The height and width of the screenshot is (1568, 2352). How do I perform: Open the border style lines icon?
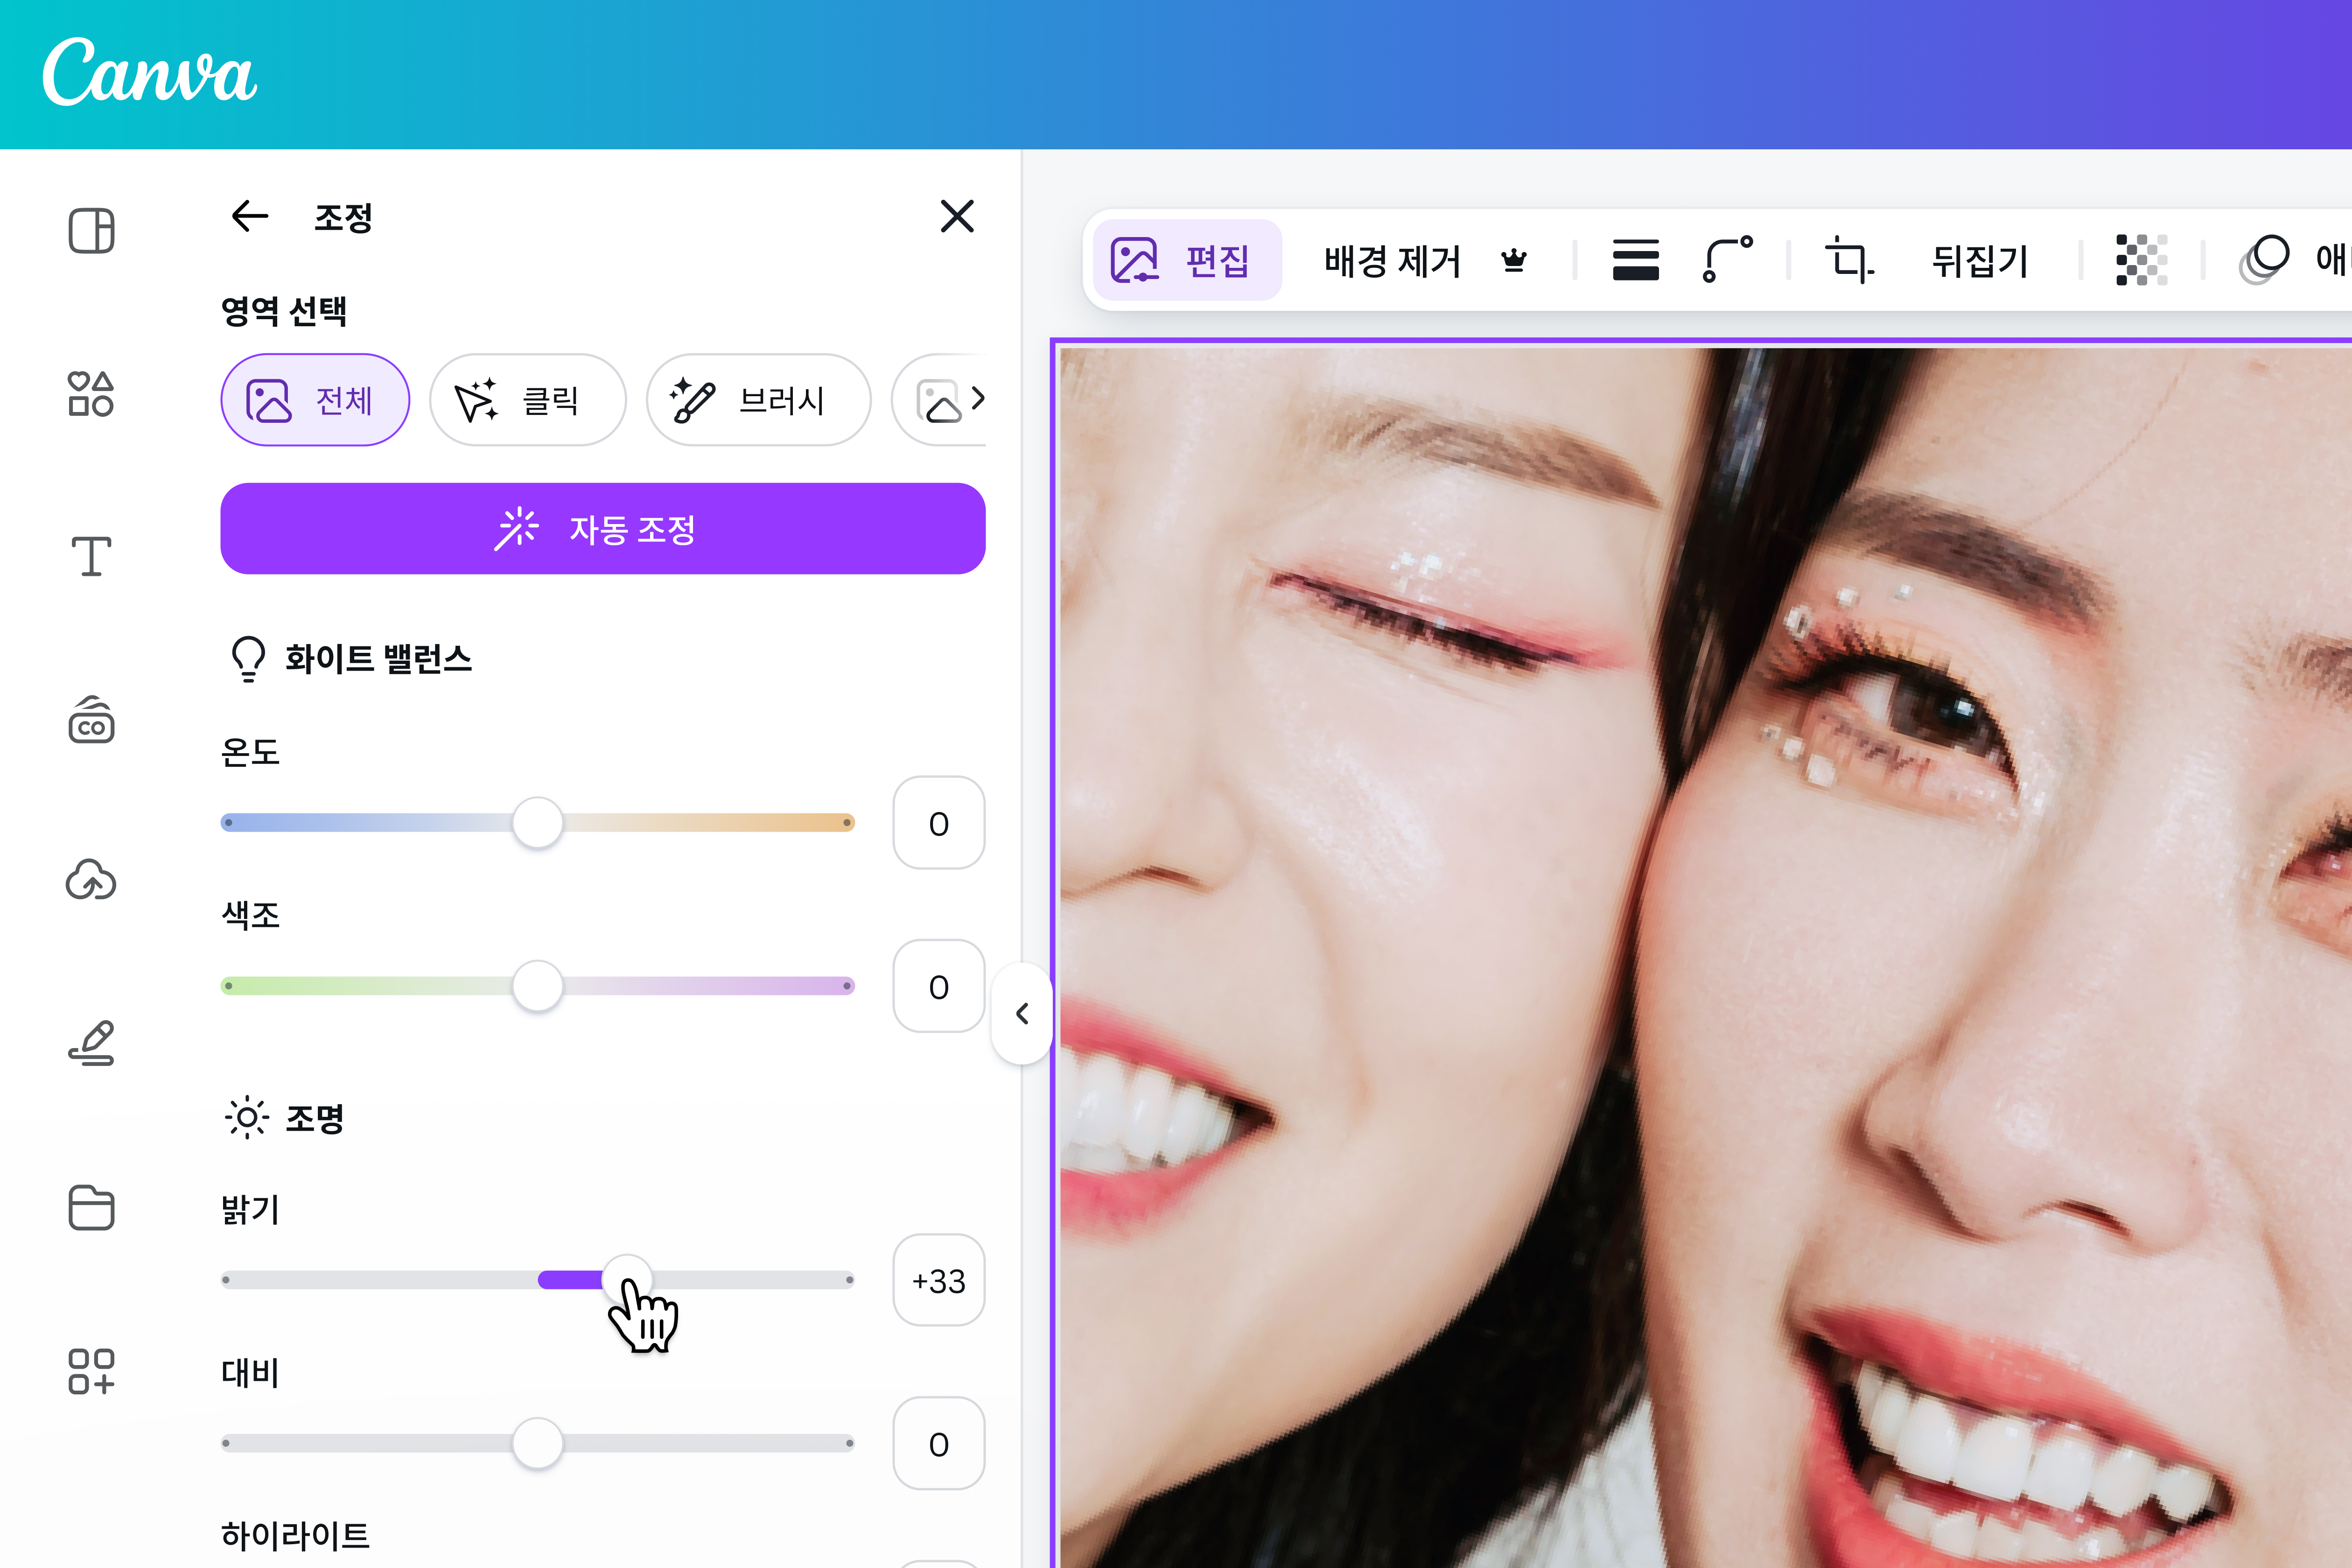(1636, 260)
